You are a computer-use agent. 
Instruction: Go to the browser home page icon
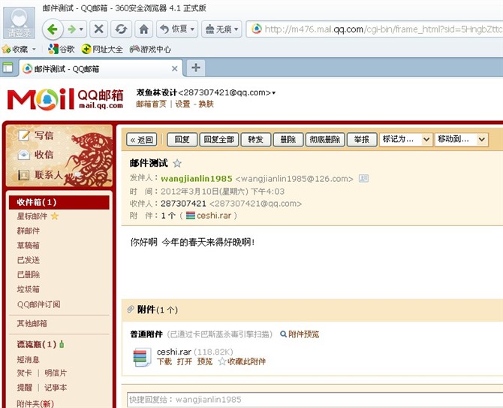(143, 29)
